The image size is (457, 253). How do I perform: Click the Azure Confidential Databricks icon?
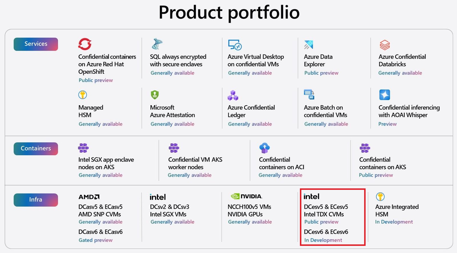coord(385,45)
